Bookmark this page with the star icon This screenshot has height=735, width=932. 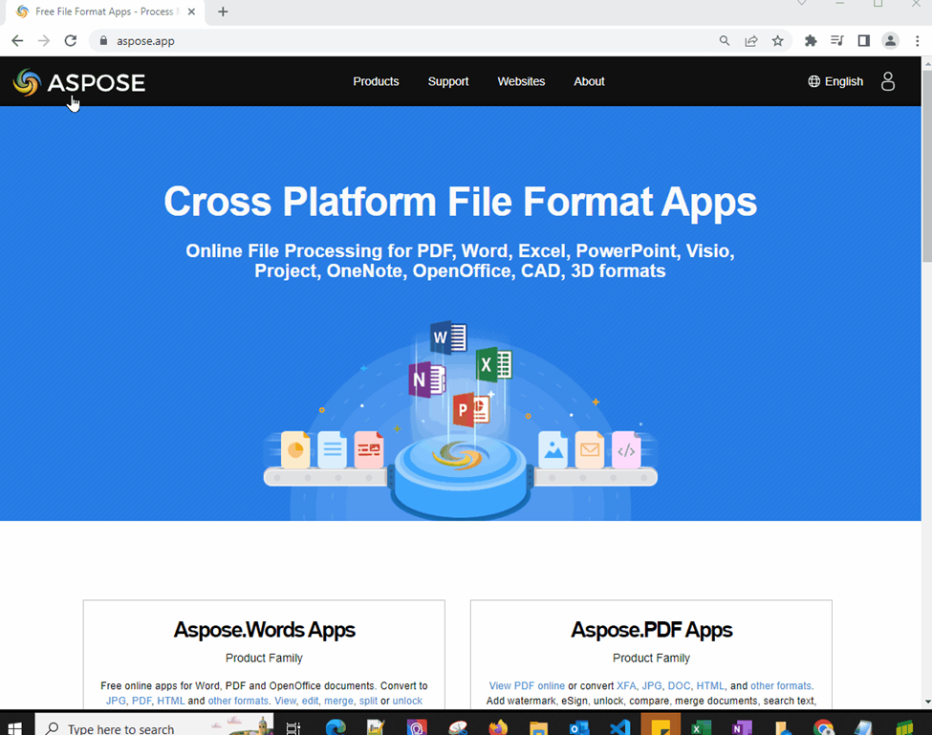(777, 41)
